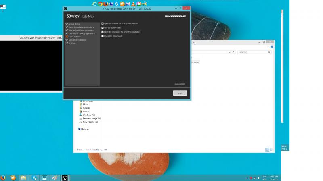Switch Explorer to large icons view
The width and height of the screenshot is (323, 181).
pyautogui.click(x=271, y=150)
